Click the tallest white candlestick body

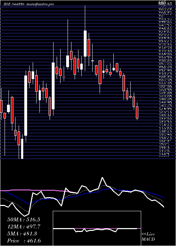pos(26,105)
